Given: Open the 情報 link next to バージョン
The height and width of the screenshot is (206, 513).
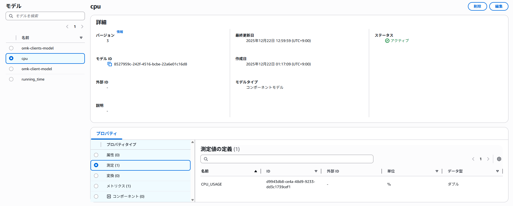Looking at the screenshot, I should tap(120, 32).
